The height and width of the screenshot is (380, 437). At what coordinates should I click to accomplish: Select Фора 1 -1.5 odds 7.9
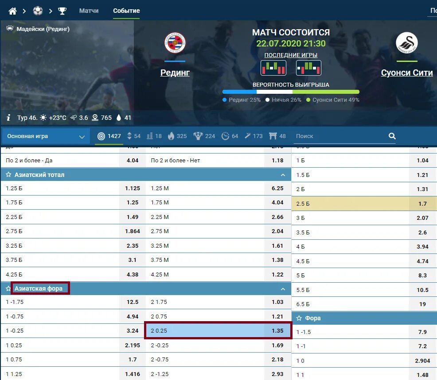point(364,332)
